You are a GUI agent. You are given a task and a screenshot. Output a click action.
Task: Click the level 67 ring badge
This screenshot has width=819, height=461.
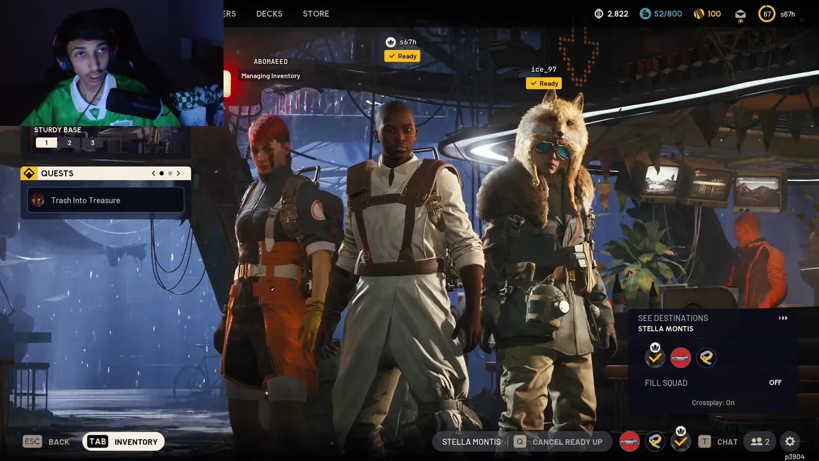pos(767,13)
